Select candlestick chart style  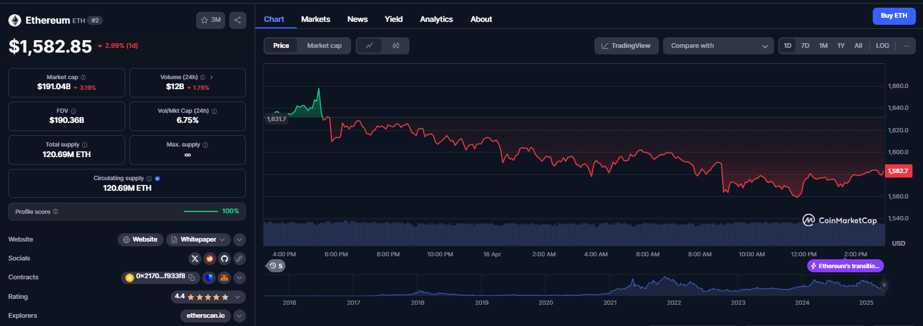point(396,45)
